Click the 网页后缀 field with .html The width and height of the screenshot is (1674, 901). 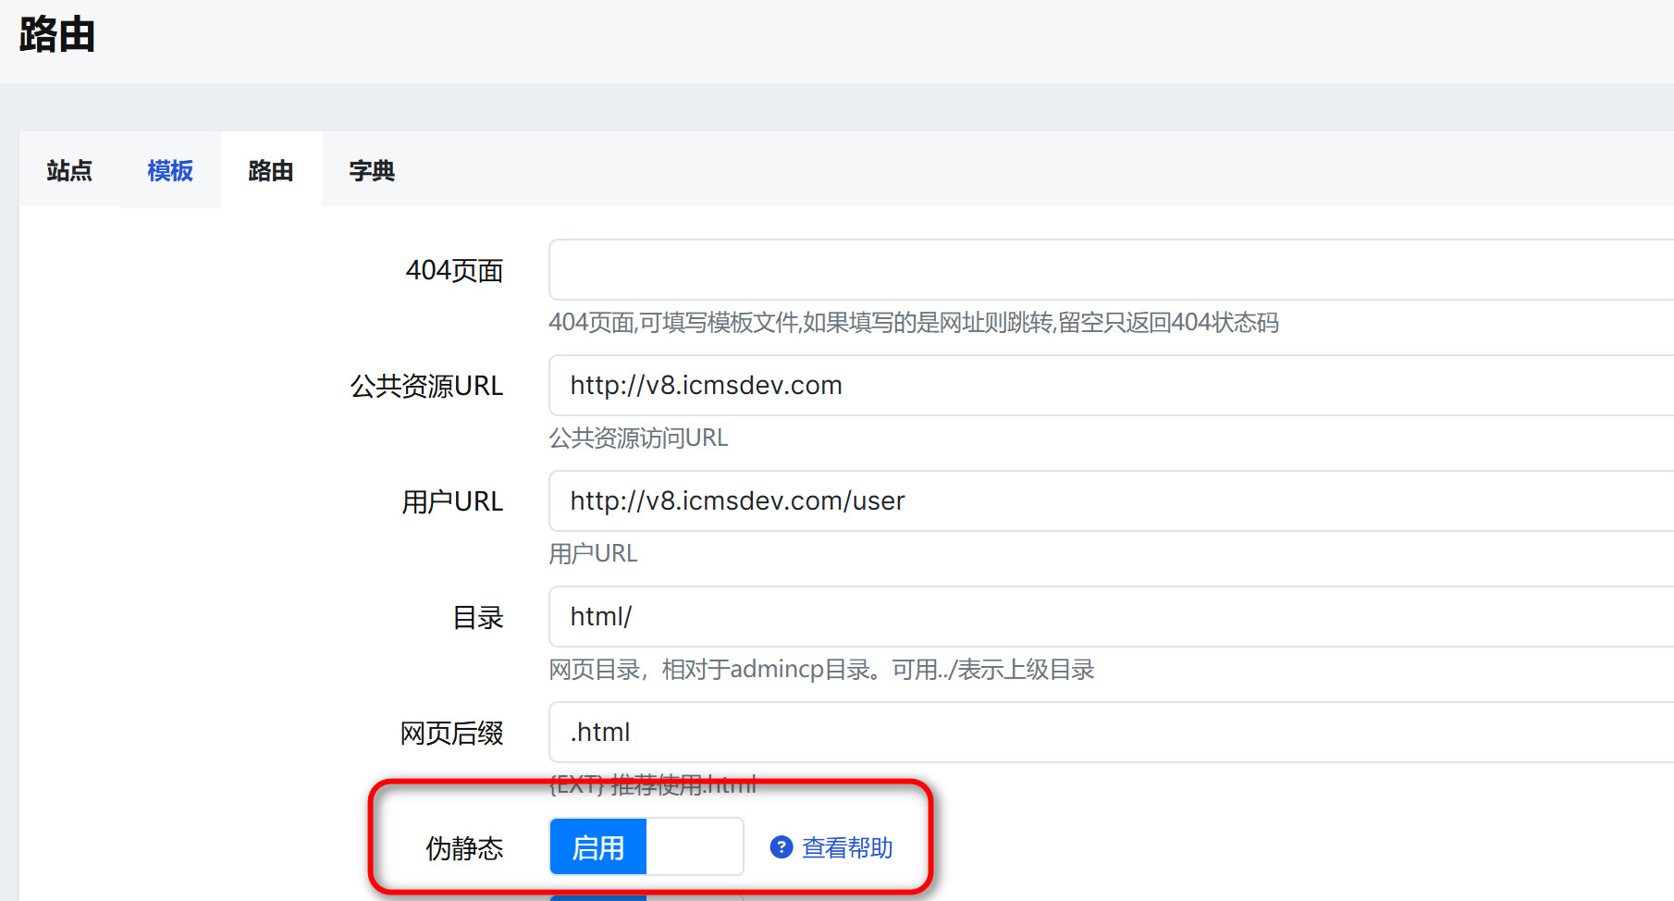pyautogui.click(x=1110, y=733)
